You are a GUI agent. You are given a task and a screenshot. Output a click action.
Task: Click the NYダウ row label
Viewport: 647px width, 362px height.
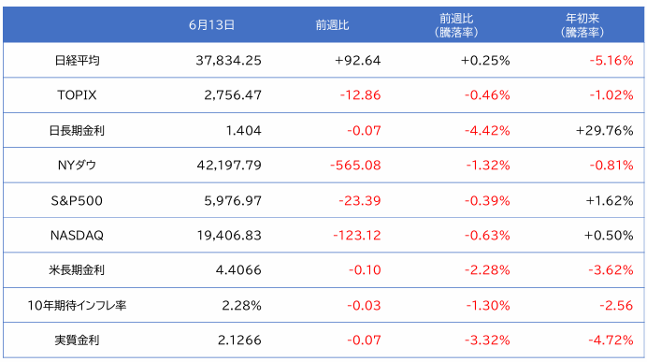click(x=77, y=166)
